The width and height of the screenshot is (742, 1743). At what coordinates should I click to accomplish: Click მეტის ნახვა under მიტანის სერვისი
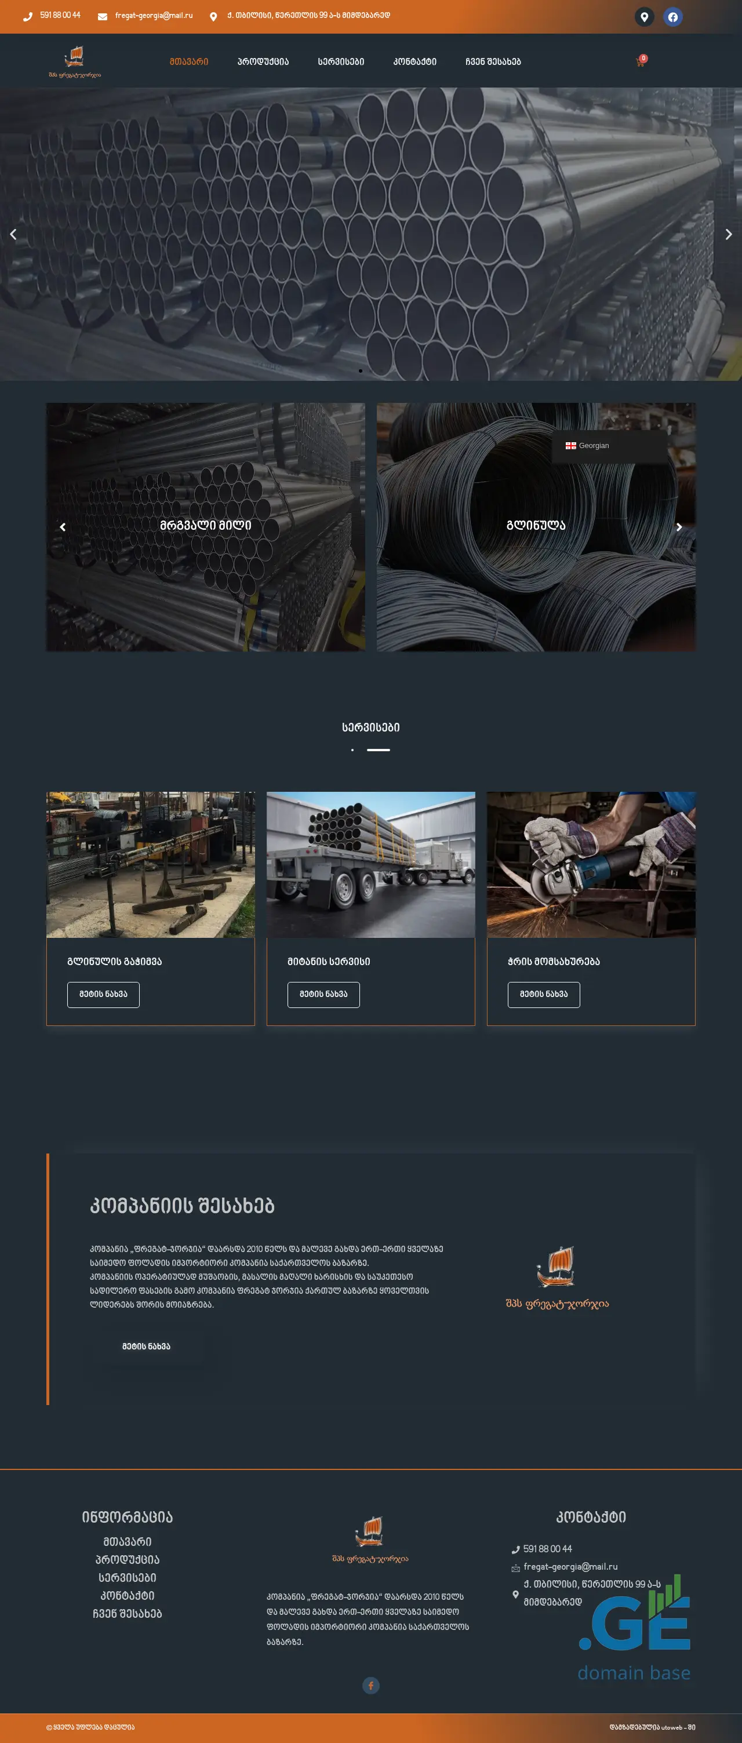323,994
